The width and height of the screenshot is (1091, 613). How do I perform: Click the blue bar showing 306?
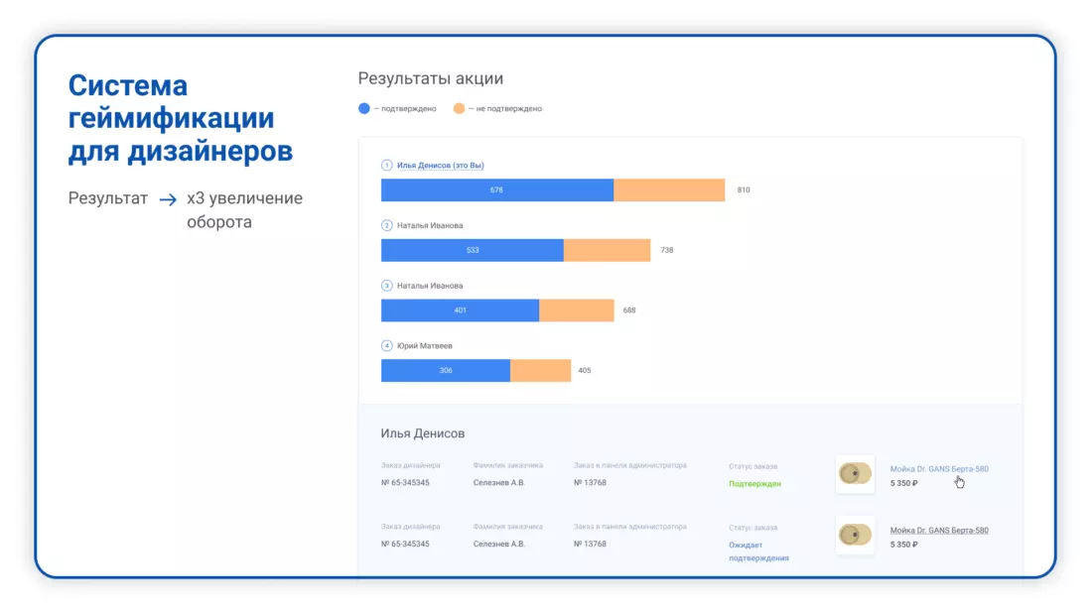pos(446,370)
